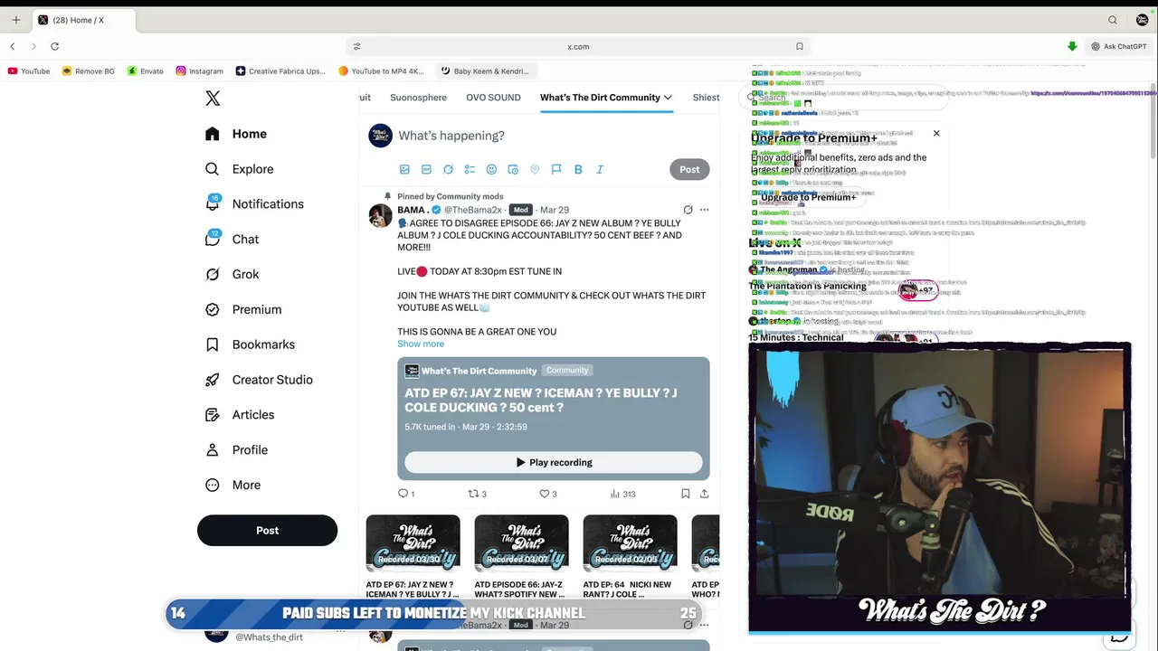Open the Remove BG bookmark

tap(89, 71)
